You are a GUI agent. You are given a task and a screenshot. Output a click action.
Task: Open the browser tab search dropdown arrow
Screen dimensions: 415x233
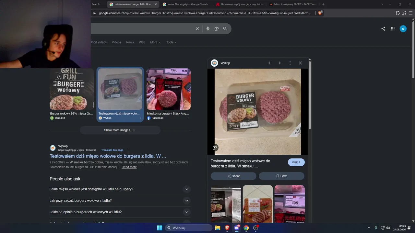click(x=382, y=4)
